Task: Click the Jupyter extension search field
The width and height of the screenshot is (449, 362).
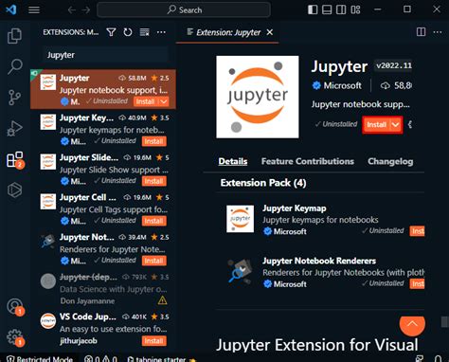Action: [x=106, y=55]
